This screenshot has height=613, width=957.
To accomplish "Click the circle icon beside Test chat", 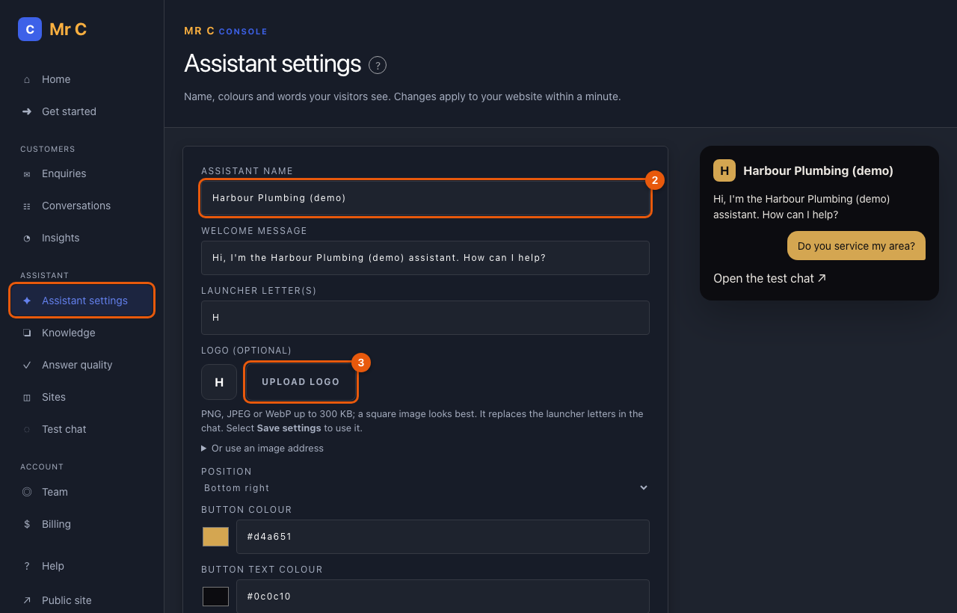I will coord(27,429).
